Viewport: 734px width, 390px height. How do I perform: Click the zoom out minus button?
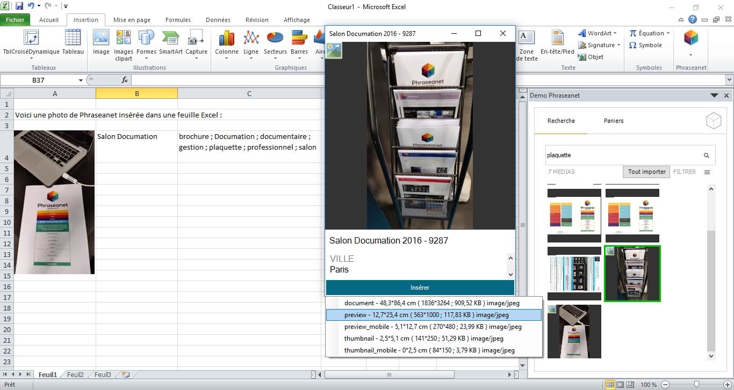pyautogui.click(x=665, y=385)
